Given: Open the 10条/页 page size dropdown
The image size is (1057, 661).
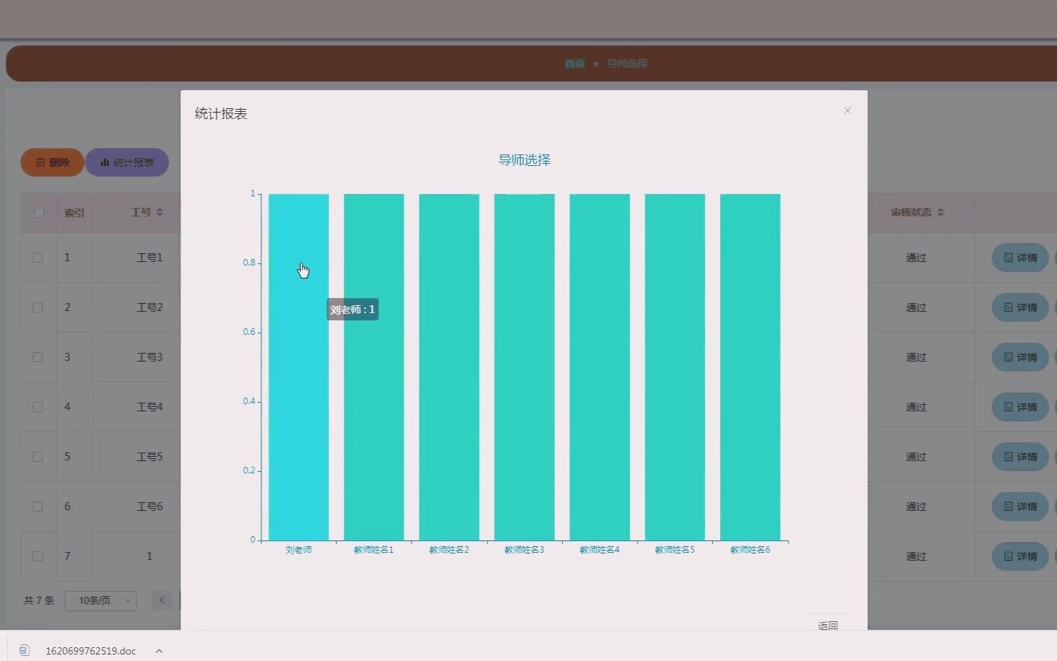Looking at the screenshot, I should (100, 600).
